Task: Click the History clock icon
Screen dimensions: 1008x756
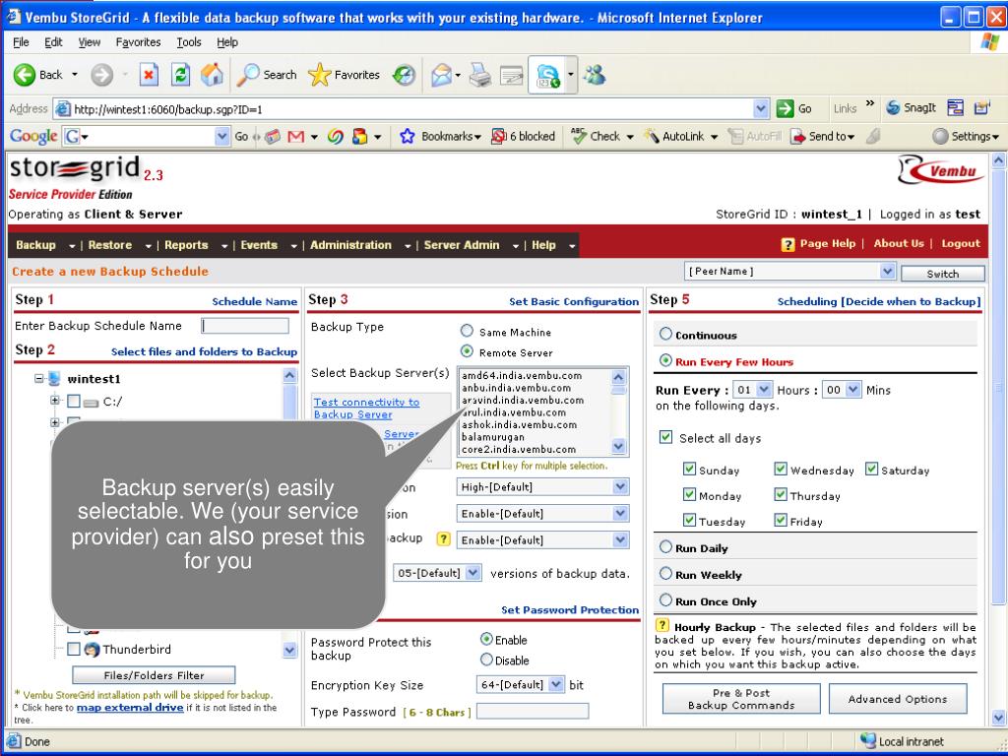Action: [x=405, y=75]
